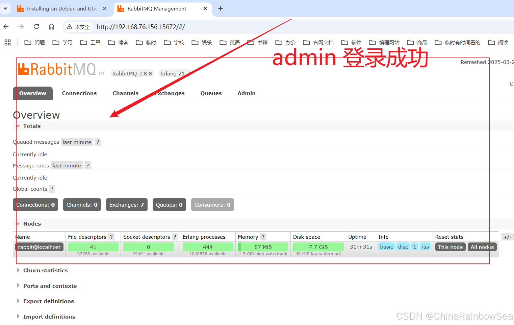
Task: Open the 学习 bookmark folder
Action: click(x=62, y=42)
